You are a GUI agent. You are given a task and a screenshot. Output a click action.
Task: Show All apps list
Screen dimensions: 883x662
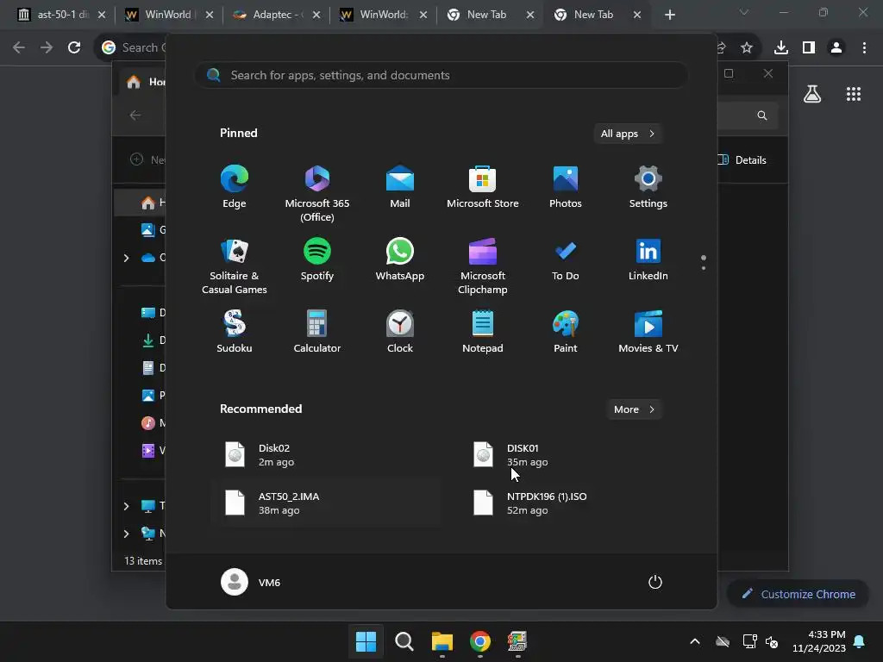pyautogui.click(x=628, y=134)
